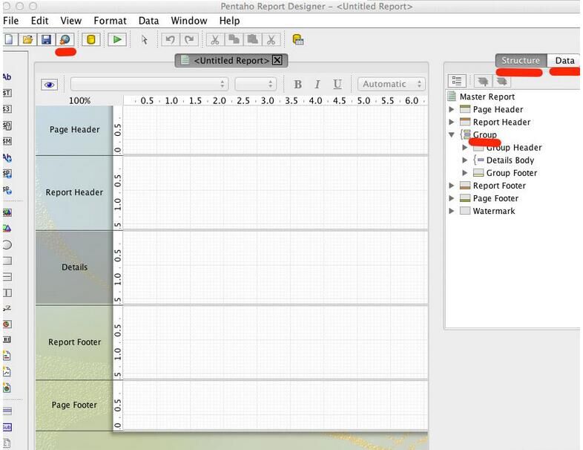
Task: Open the font size dropdown
Action: [x=255, y=84]
